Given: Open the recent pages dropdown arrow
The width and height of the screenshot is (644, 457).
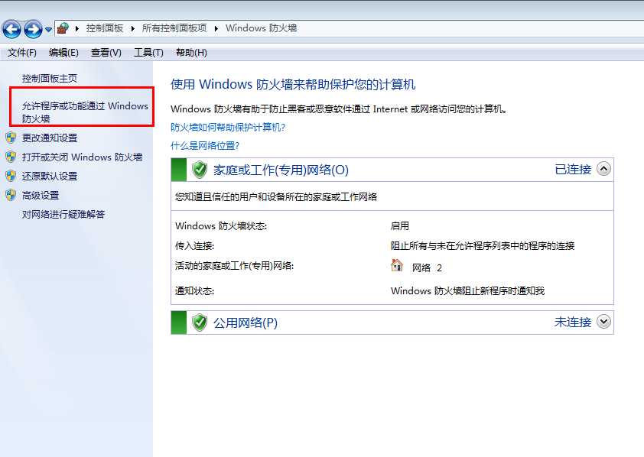Looking at the screenshot, I should click(48, 30).
